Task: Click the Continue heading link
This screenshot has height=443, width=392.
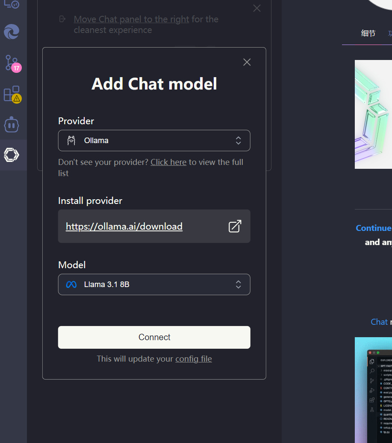Action: (374, 228)
